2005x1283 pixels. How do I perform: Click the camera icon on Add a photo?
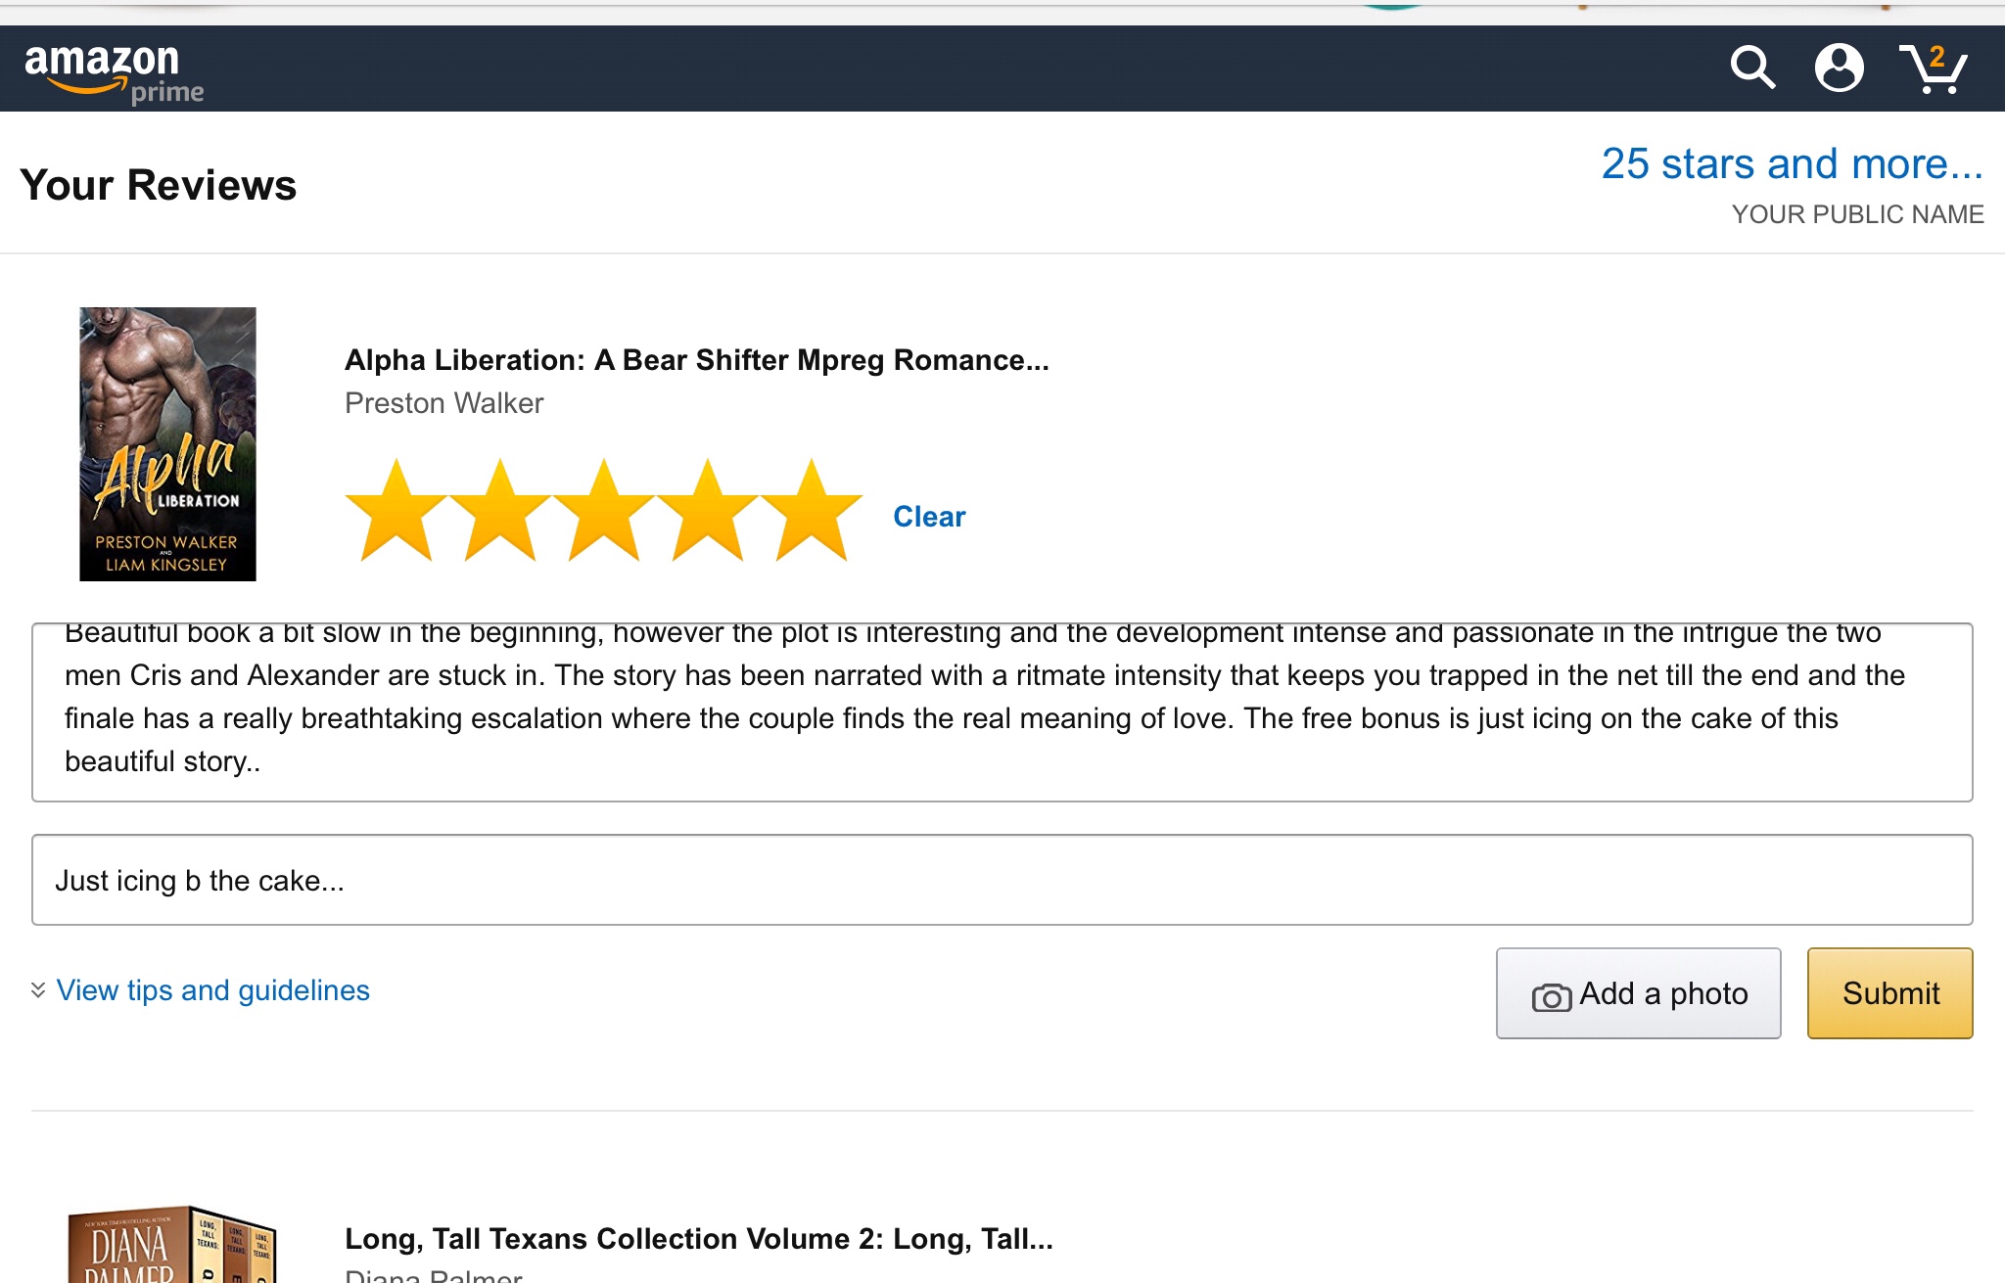1551,996
